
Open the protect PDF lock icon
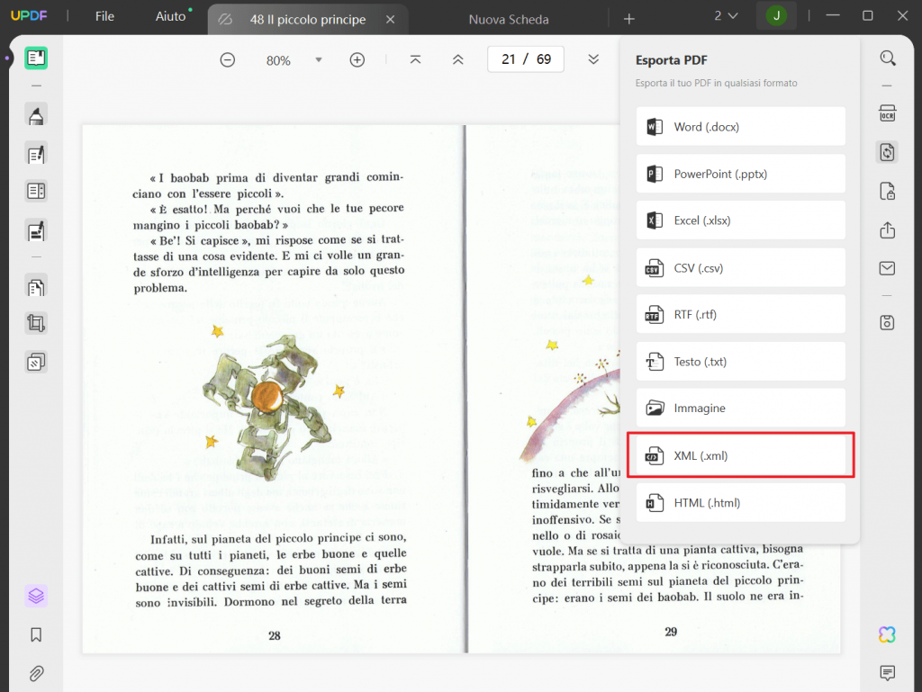click(888, 192)
